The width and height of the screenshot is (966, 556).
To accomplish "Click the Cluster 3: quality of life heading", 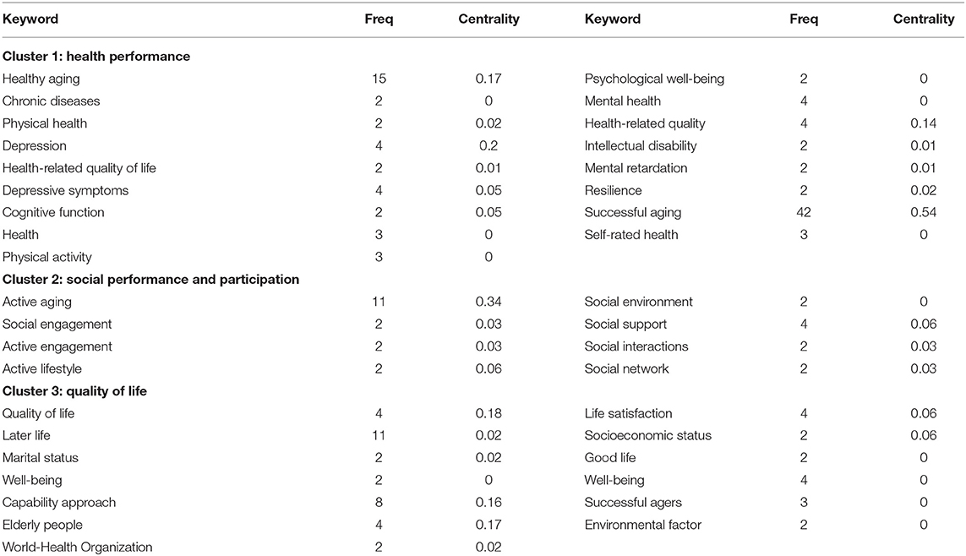I will pyautogui.click(x=74, y=391).
